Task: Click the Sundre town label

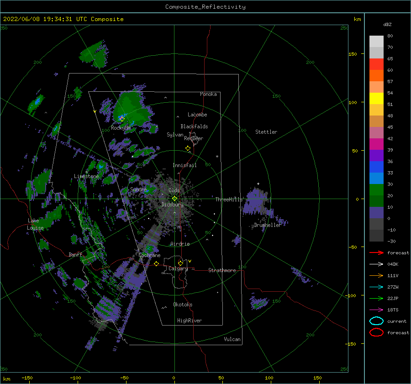Action: pos(138,189)
